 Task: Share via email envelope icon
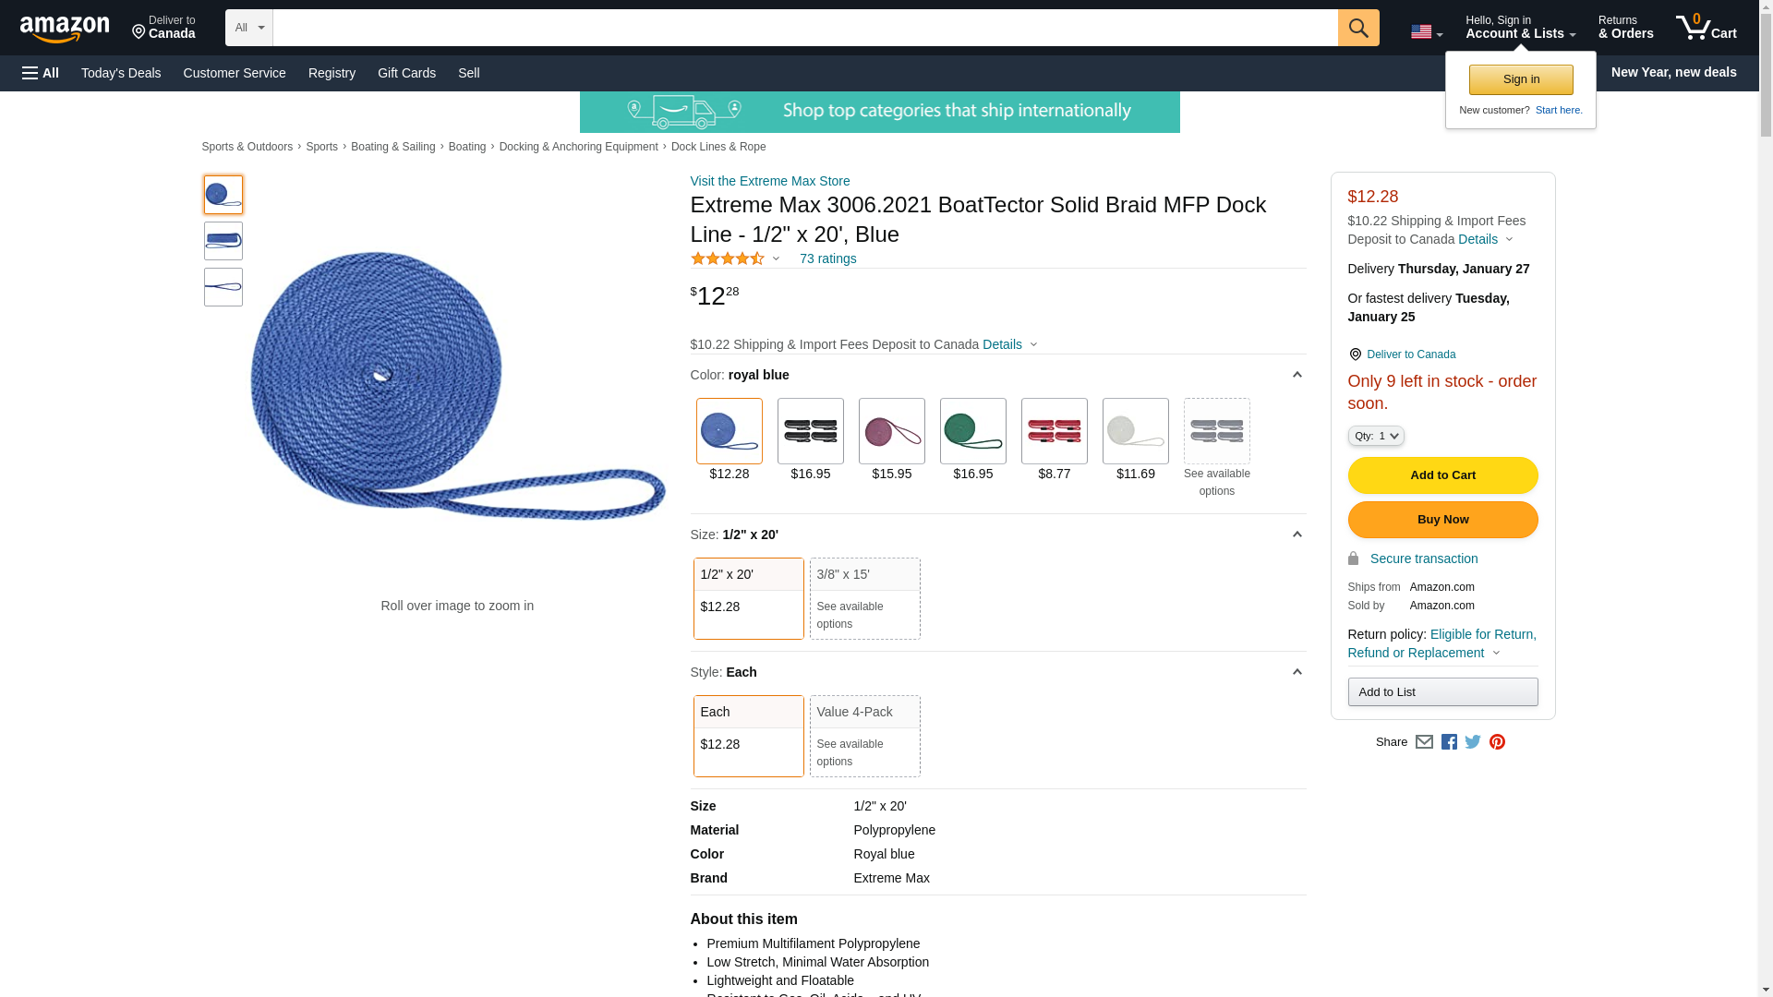click(1424, 742)
